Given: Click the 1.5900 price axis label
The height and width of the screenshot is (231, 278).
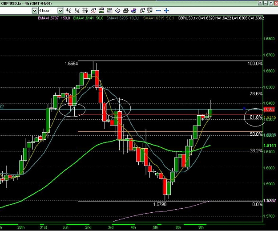Looking at the screenshot, I should click(x=269, y=184).
